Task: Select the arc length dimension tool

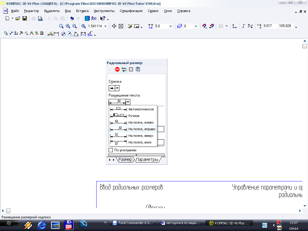Action: pyautogui.click(x=83, y=34)
